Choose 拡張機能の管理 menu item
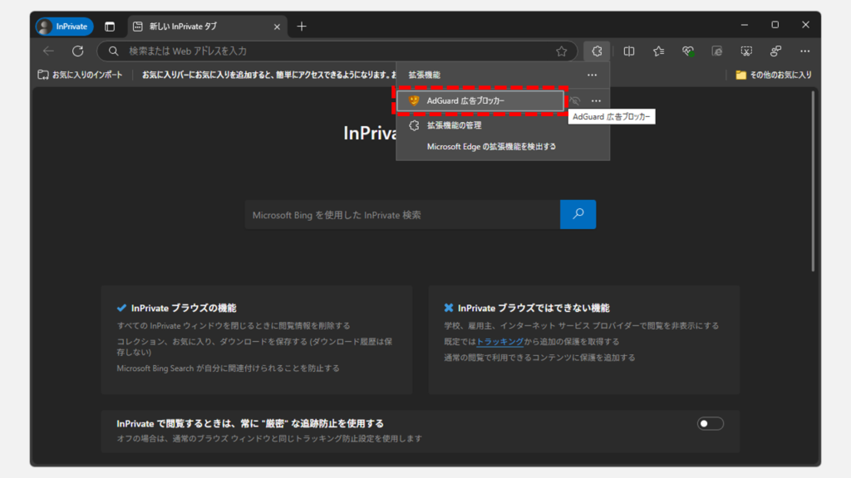851x478 pixels. point(454,125)
